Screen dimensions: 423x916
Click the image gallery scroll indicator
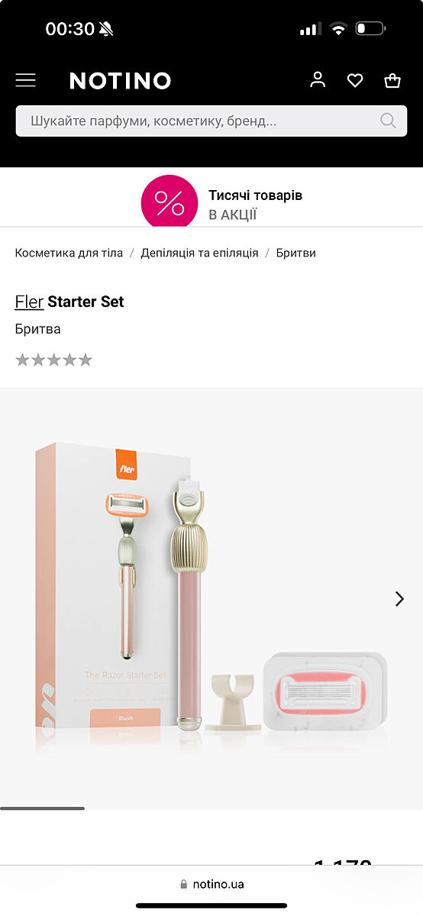coord(42,808)
